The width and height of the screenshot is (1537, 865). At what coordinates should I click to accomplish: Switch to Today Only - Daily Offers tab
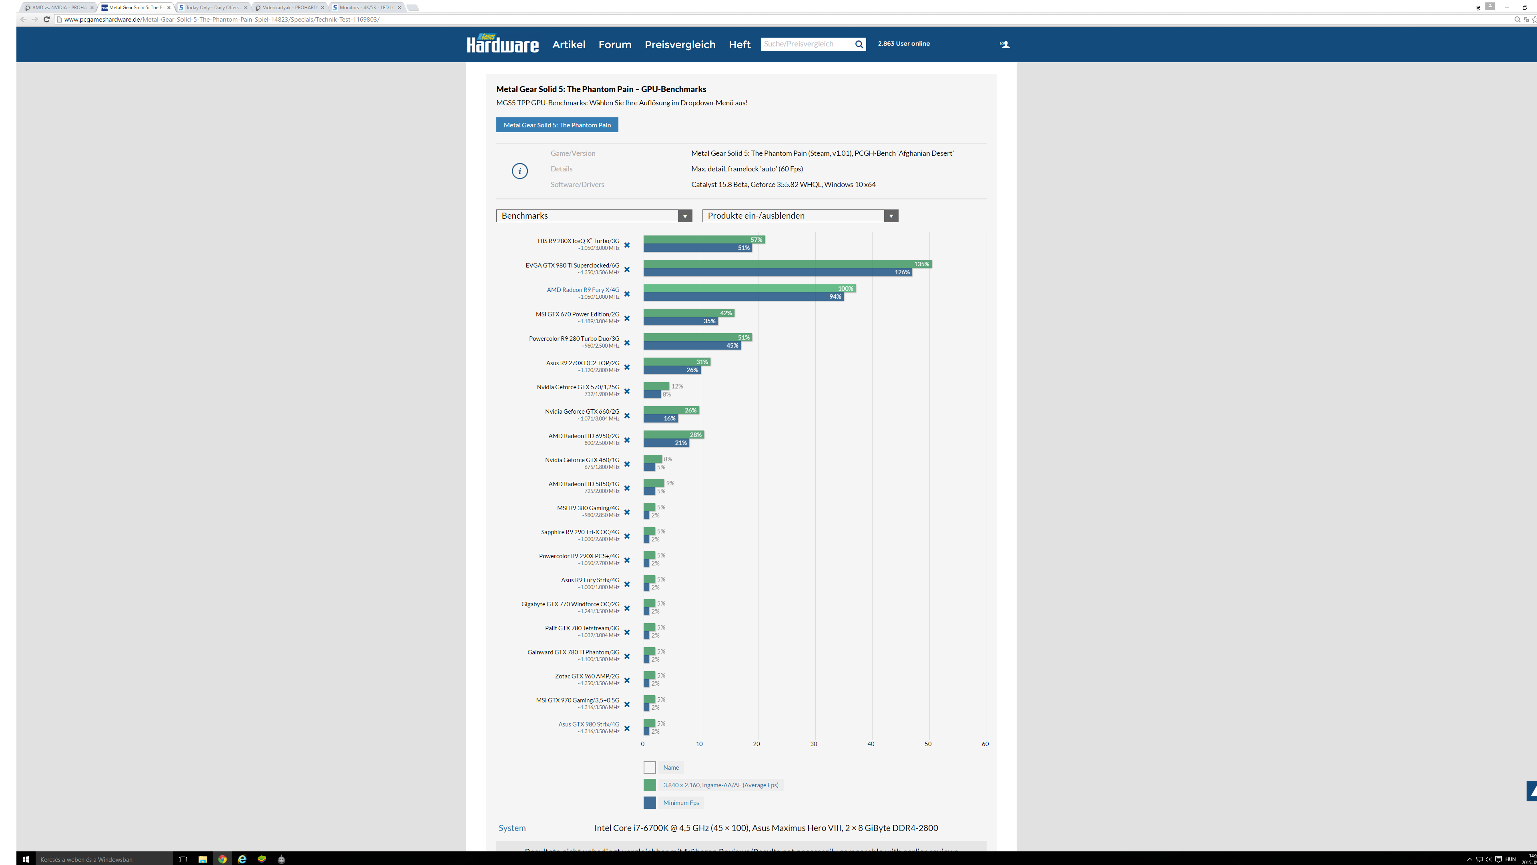click(x=213, y=7)
